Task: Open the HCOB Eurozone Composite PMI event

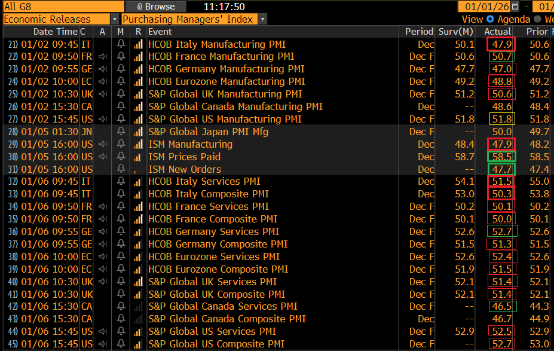Action: tap(218, 269)
